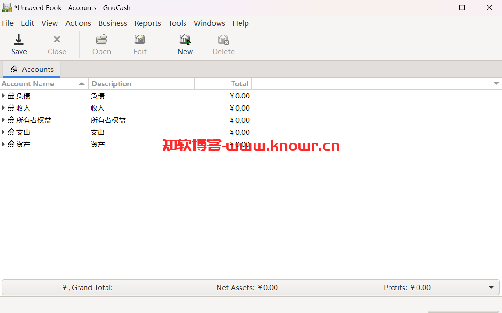This screenshot has height=313, width=502.
Task: Select the 收入 account name
Action: [x=23, y=108]
